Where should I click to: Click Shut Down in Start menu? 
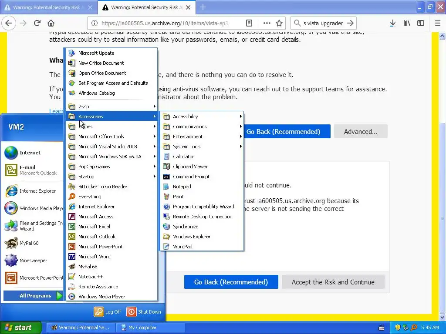click(144, 311)
